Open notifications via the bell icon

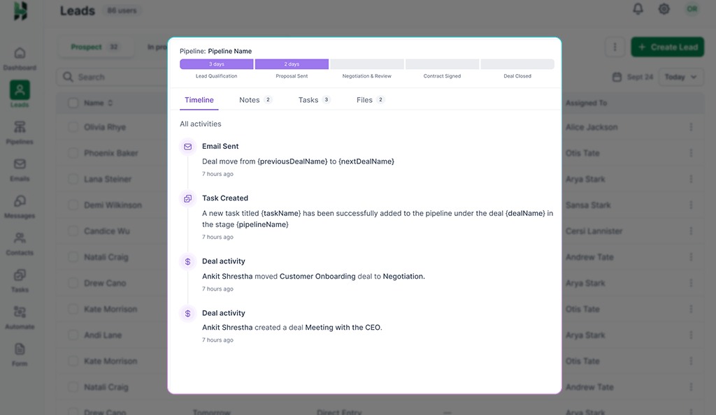[637, 9]
